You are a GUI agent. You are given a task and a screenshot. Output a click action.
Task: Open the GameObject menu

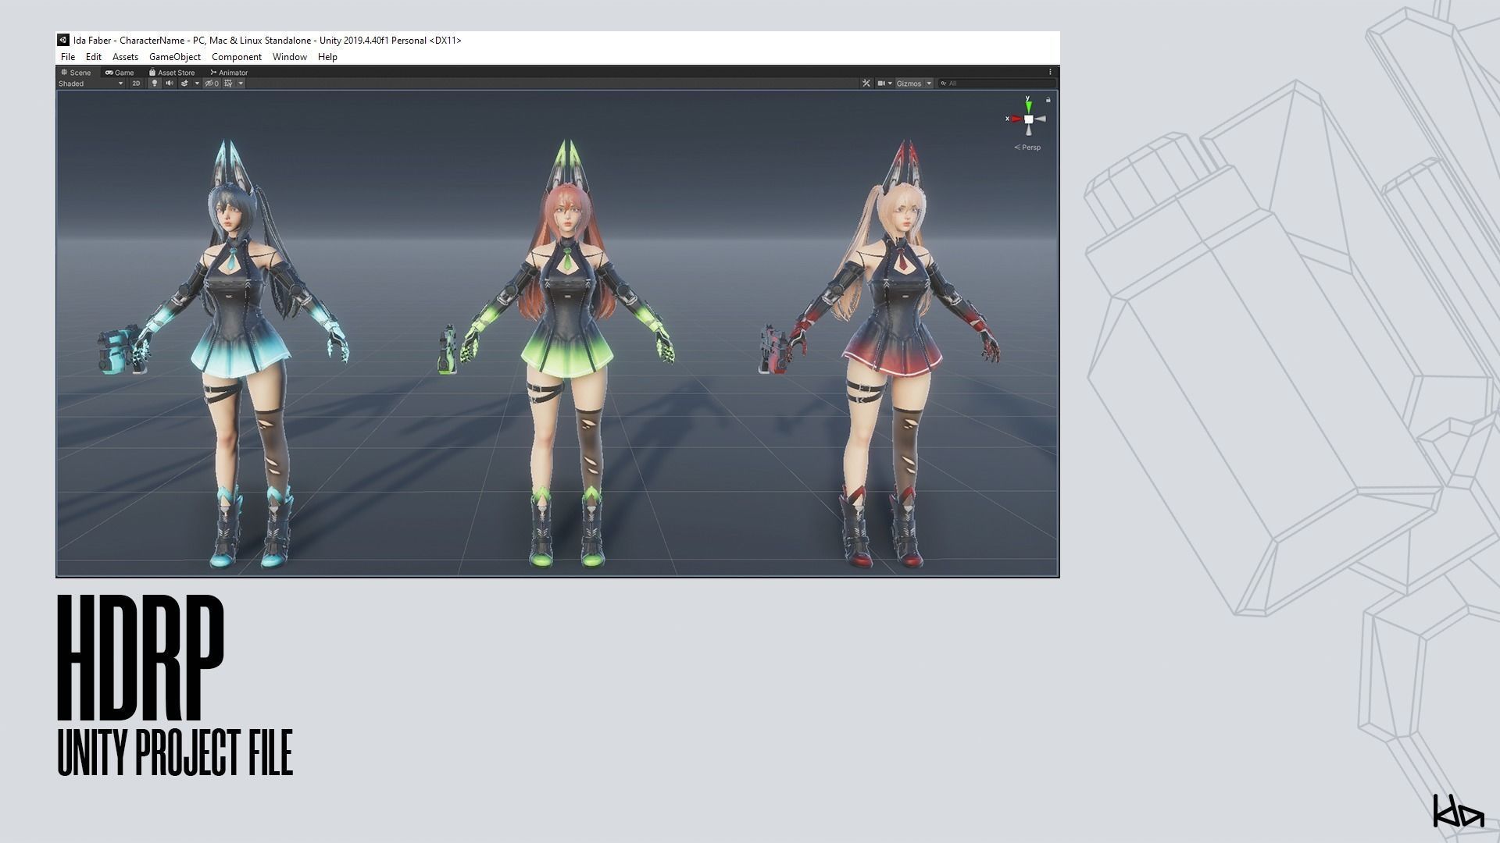[174, 57]
